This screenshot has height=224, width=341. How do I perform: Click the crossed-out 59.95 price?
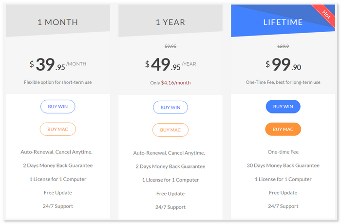coord(170,46)
